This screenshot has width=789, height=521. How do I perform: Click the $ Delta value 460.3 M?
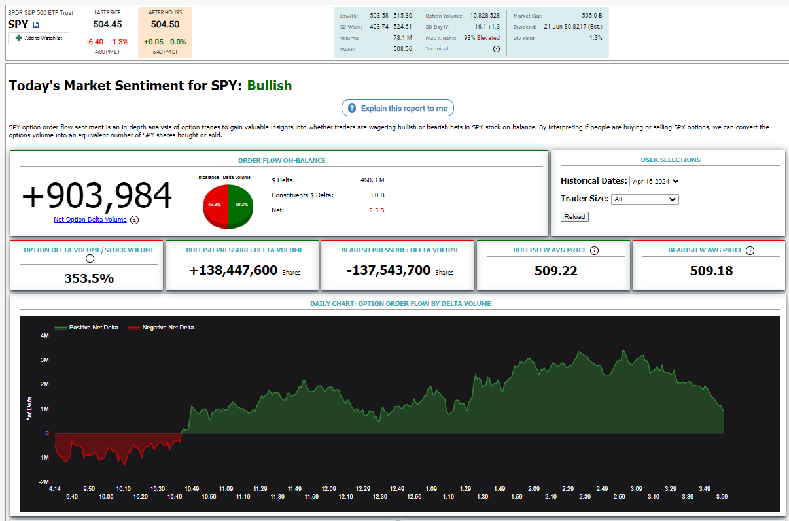[x=373, y=180]
